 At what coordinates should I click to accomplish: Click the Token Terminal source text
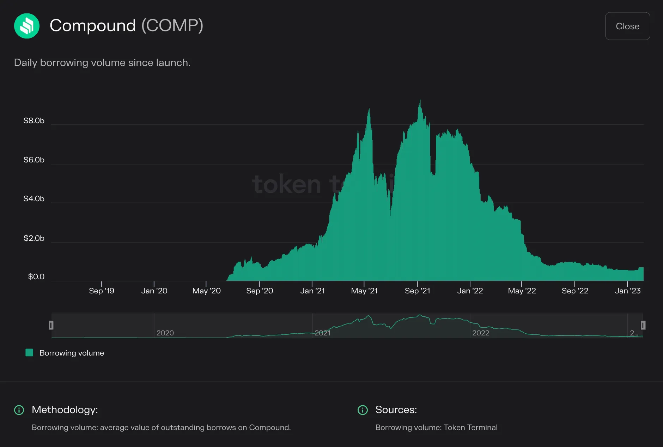(437, 427)
